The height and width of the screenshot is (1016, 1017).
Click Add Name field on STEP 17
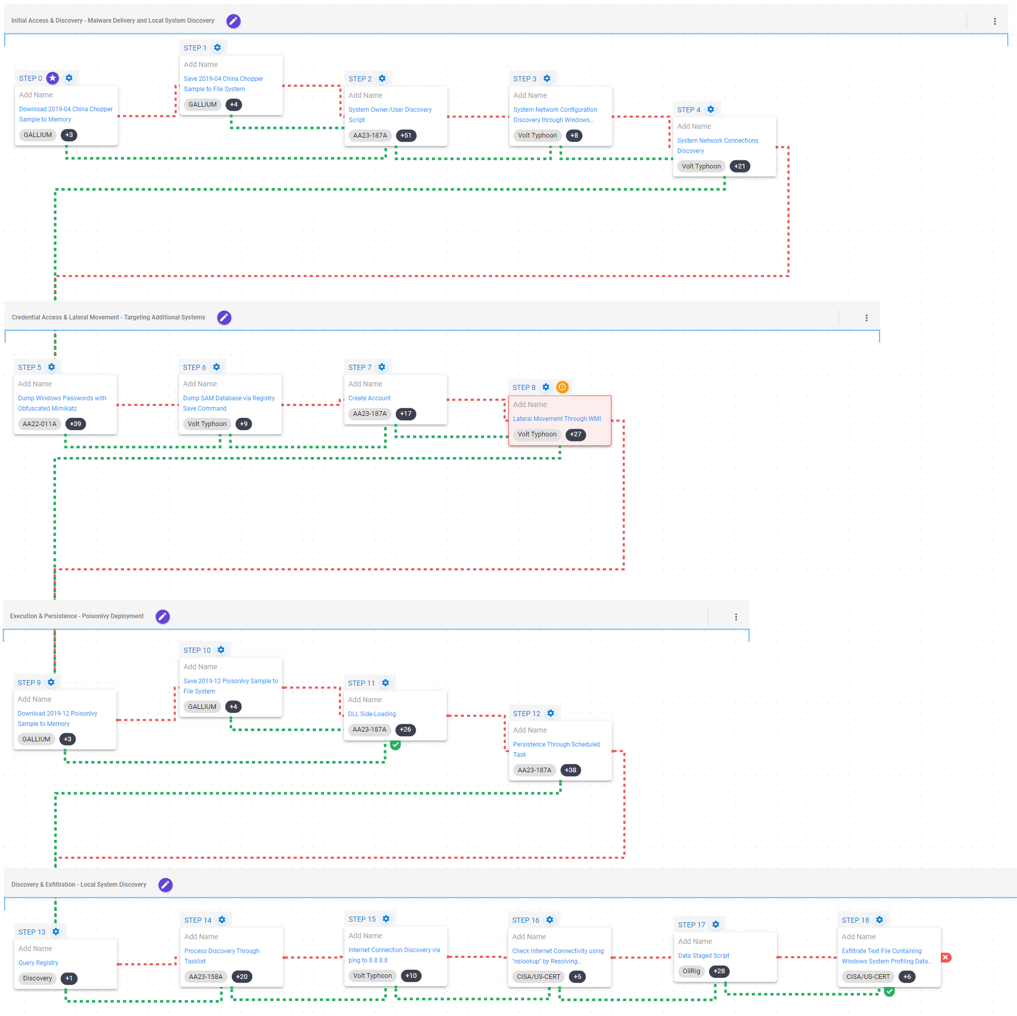(694, 941)
